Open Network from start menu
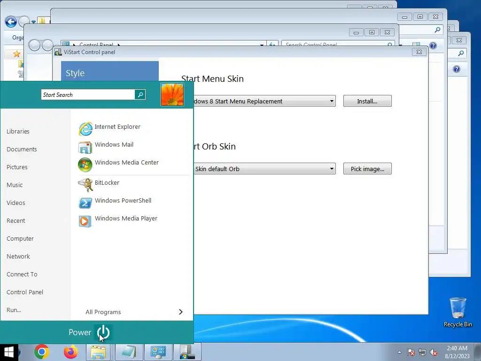Viewport: 481px width, 361px height. tap(18, 256)
